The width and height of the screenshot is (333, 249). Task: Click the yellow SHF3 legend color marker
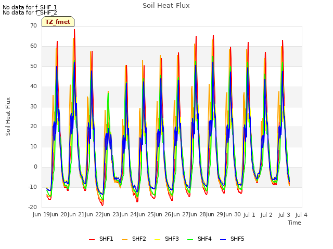pos(157,240)
